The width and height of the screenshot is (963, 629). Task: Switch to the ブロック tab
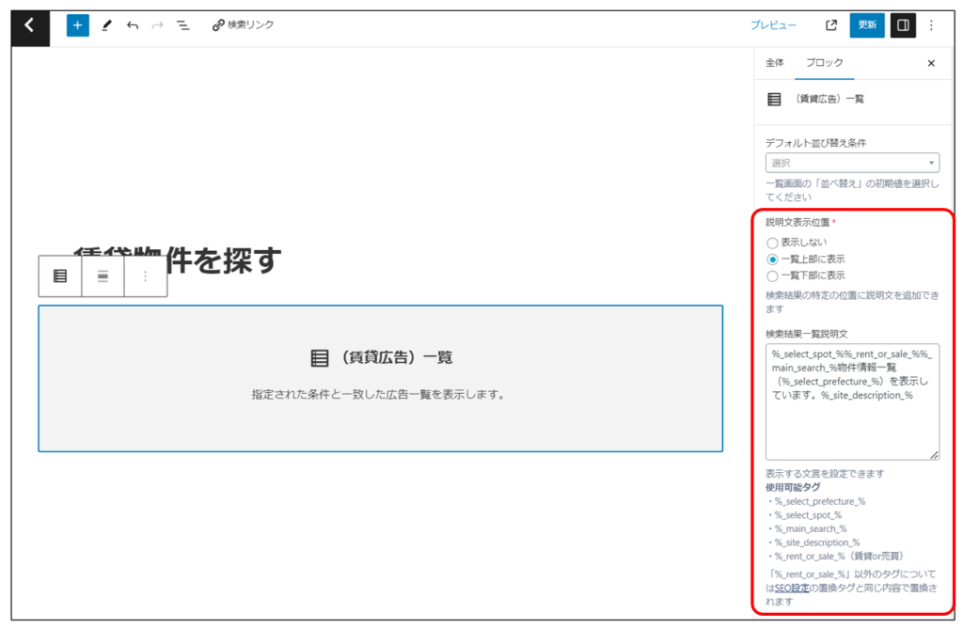pyautogui.click(x=825, y=63)
